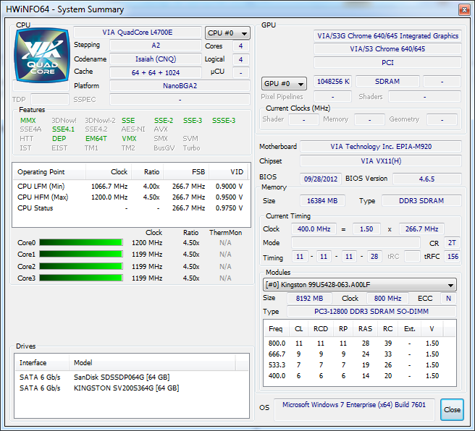Click the 8192 MB module size field

pyautogui.click(x=309, y=298)
